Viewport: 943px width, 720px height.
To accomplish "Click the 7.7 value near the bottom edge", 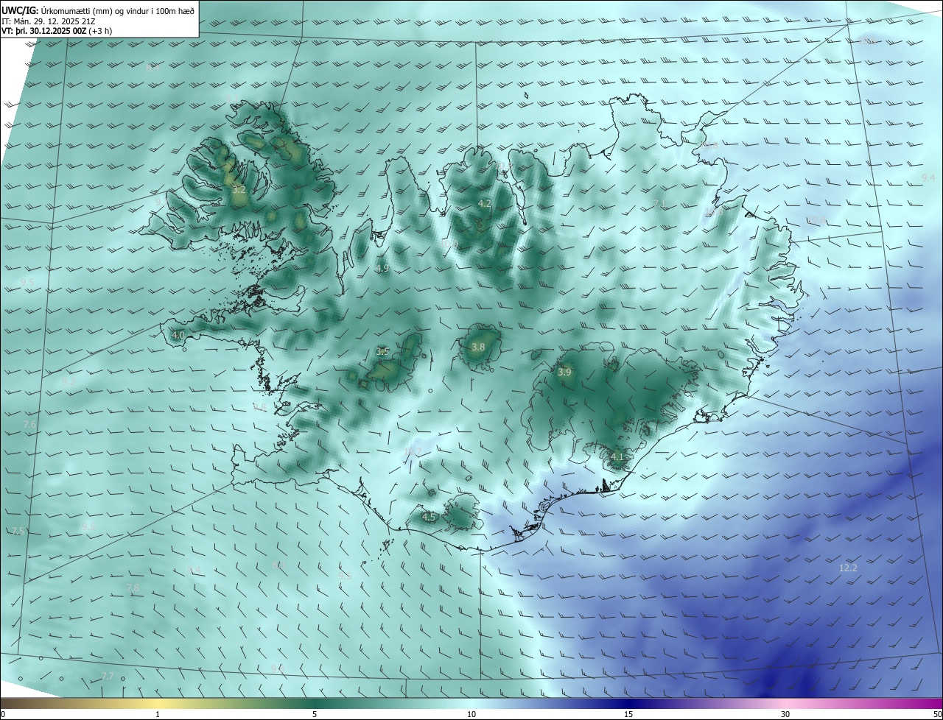I will [108, 676].
